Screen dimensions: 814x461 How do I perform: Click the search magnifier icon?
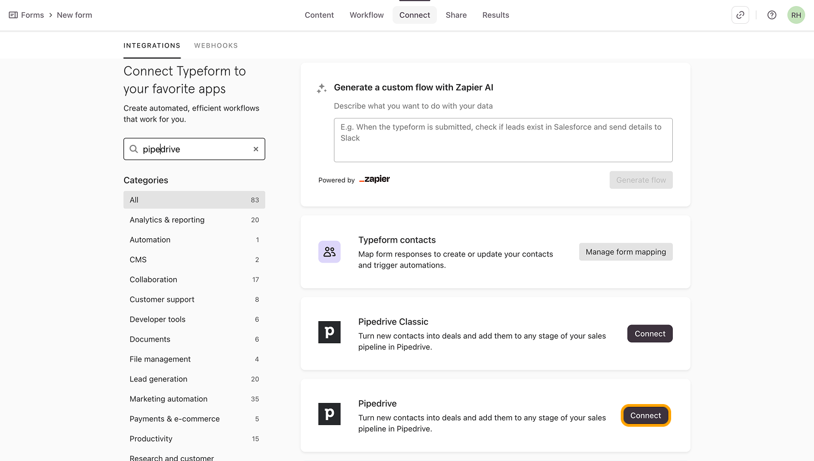(x=133, y=149)
